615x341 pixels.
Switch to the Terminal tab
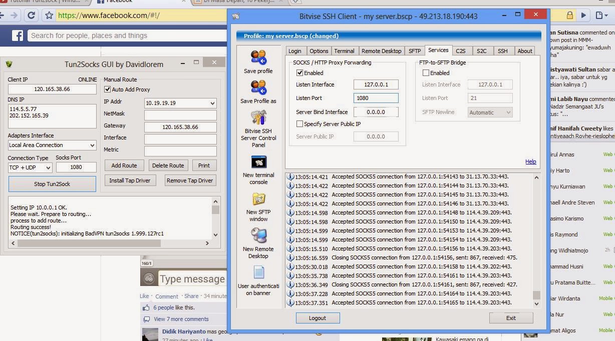344,51
